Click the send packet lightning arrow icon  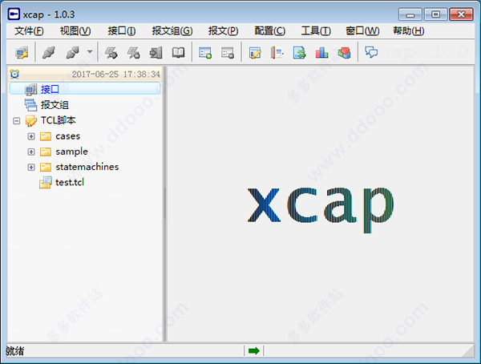pyautogui.click(x=111, y=52)
